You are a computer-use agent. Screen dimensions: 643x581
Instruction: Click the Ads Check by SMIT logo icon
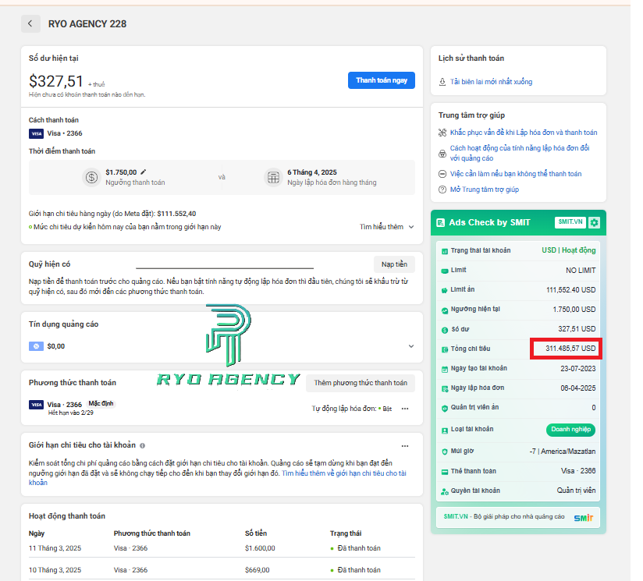441,222
